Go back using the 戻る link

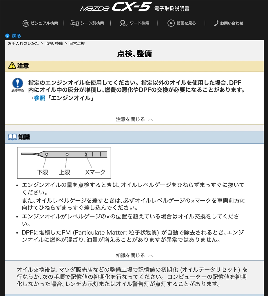pos(17,36)
